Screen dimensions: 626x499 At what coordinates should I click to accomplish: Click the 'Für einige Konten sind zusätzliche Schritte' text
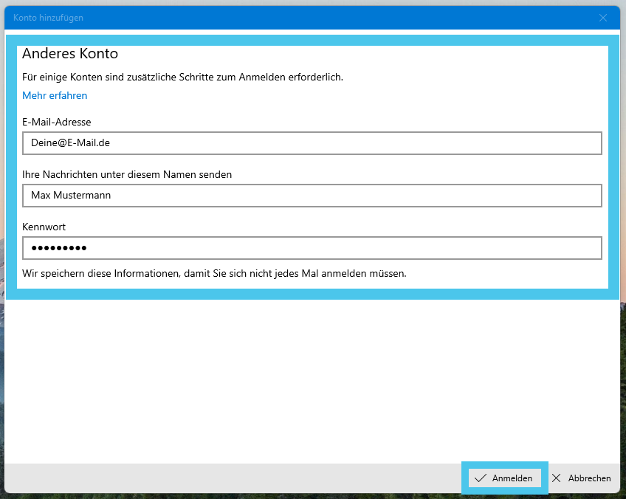tap(183, 77)
